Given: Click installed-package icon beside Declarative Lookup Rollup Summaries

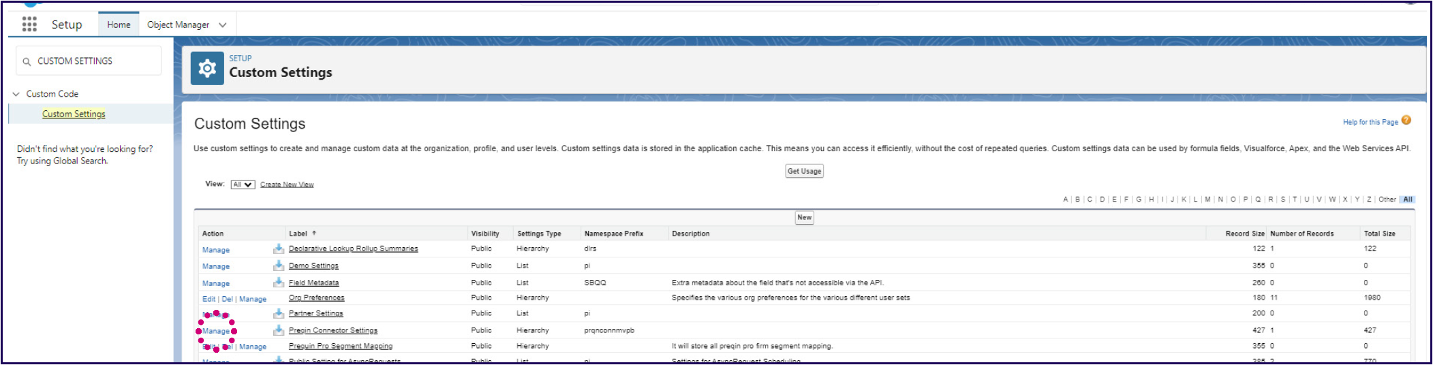Looking at the screenshot, I should click(279, 249).
